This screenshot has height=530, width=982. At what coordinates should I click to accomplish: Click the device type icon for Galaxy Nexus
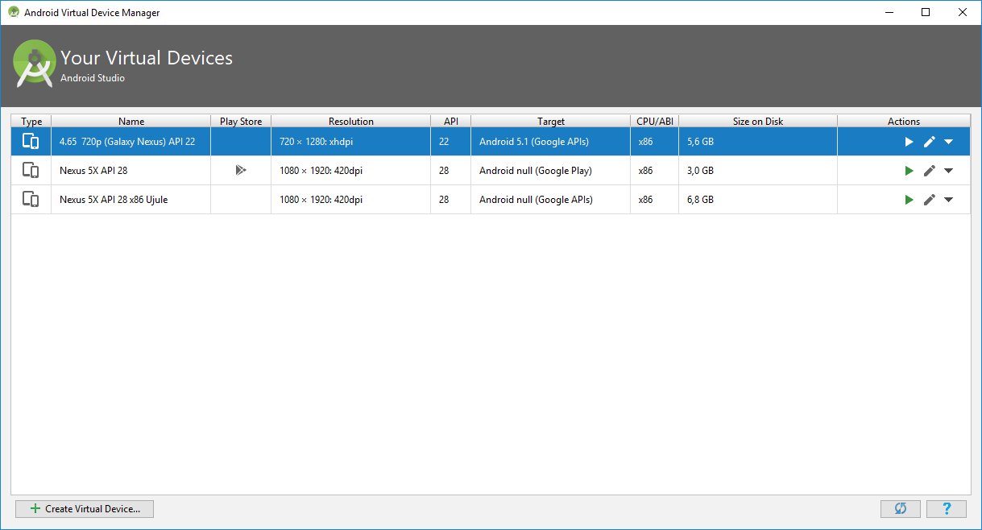point(31,142)
